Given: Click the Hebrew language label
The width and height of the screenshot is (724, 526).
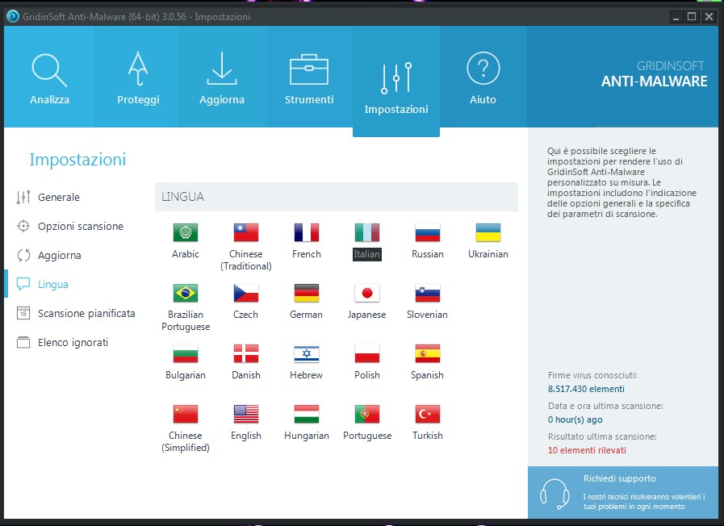Looking at the screenshot, I should tap(306, 375).
